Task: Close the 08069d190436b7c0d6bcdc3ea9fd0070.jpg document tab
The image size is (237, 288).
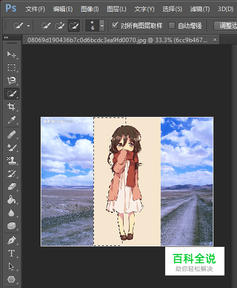Action: click(215, 39)
